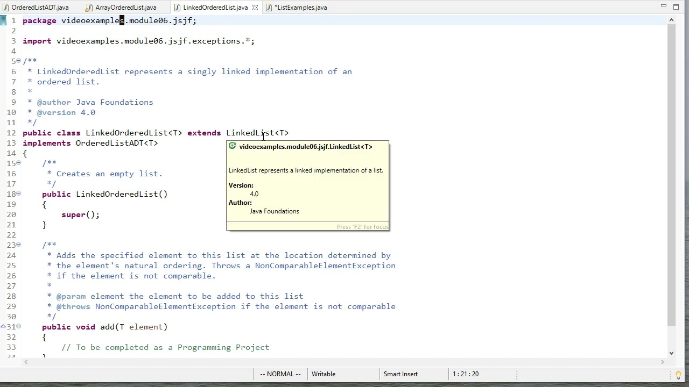The height and width of the screenshot is (387, 689).
Task: Click the vertical scrollbar down arrow
Action: click(x=671, y=353)
